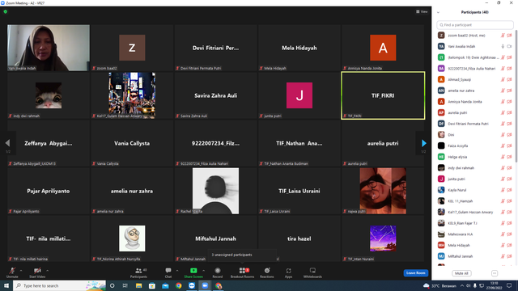
Task: Click video-off icon for Mela Hidayah in list
Action: click(509, 246)
